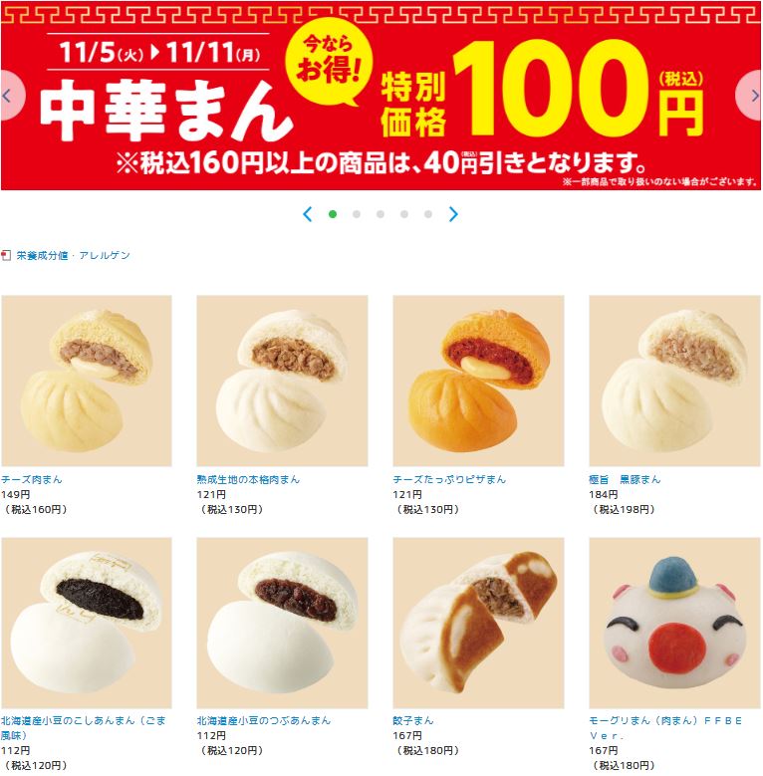Screen dimensions: 763x776
Task: Advance to next slide using blue chevron below banner
Action: click(x=453, y=214)
